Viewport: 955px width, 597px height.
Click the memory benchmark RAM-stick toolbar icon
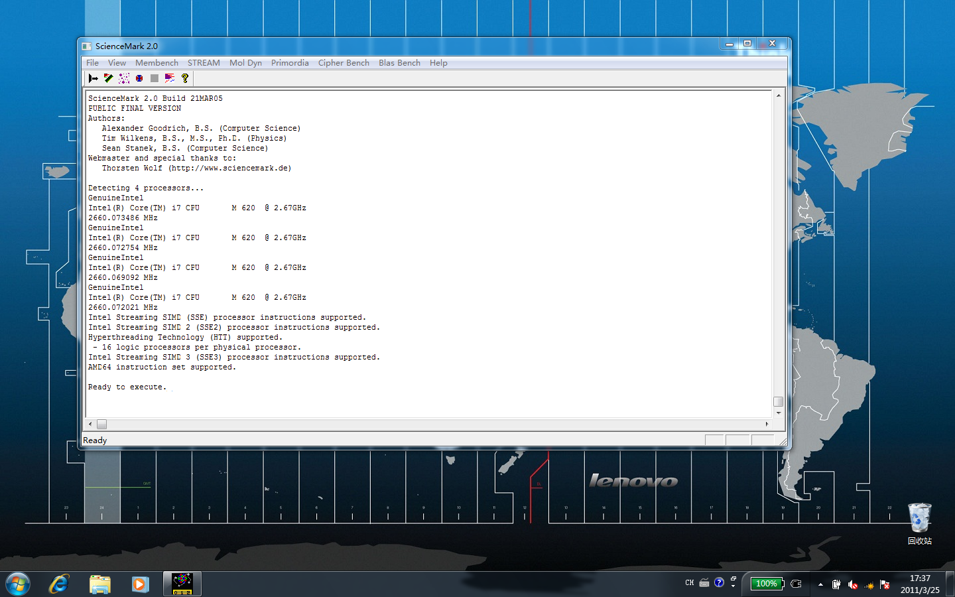click(x=109, y=78)
